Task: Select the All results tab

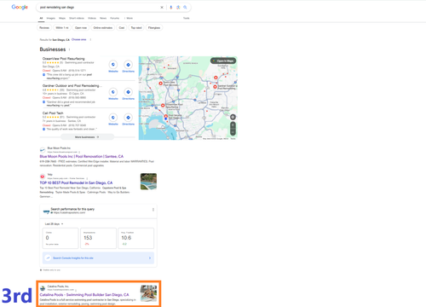Action: pos(41,18)
